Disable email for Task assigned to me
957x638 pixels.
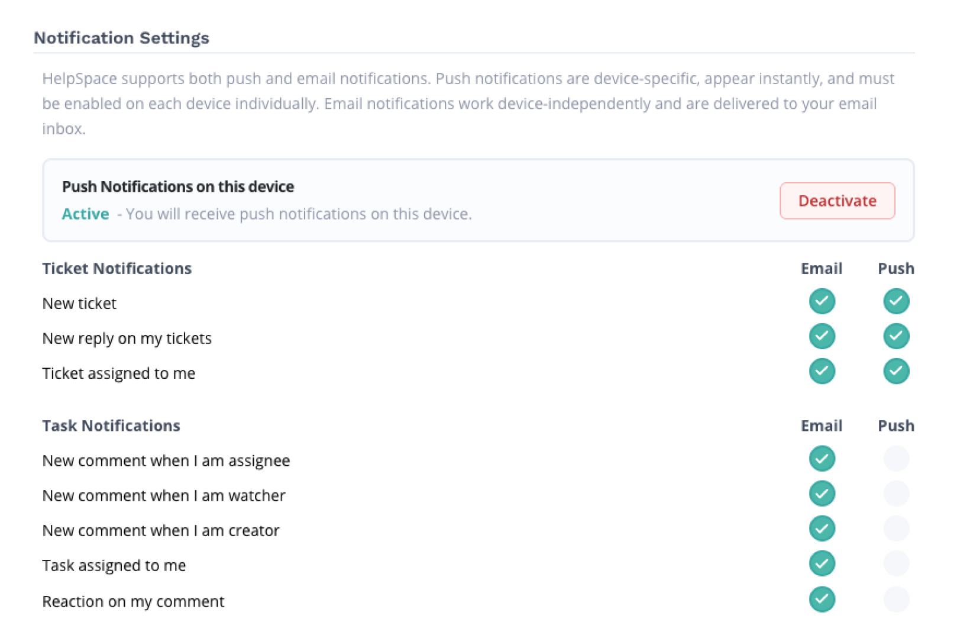[x=822, y=563]
